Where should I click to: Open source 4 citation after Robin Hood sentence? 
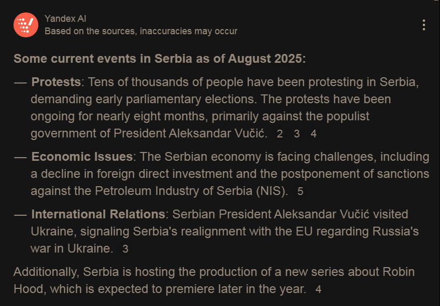click(318, 289)
